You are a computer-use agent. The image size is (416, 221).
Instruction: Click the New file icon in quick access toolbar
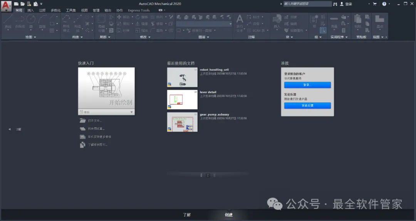(x=17, y=4)
